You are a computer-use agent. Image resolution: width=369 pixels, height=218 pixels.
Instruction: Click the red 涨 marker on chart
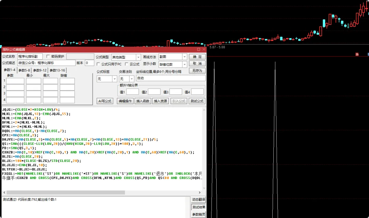[357, 54]
